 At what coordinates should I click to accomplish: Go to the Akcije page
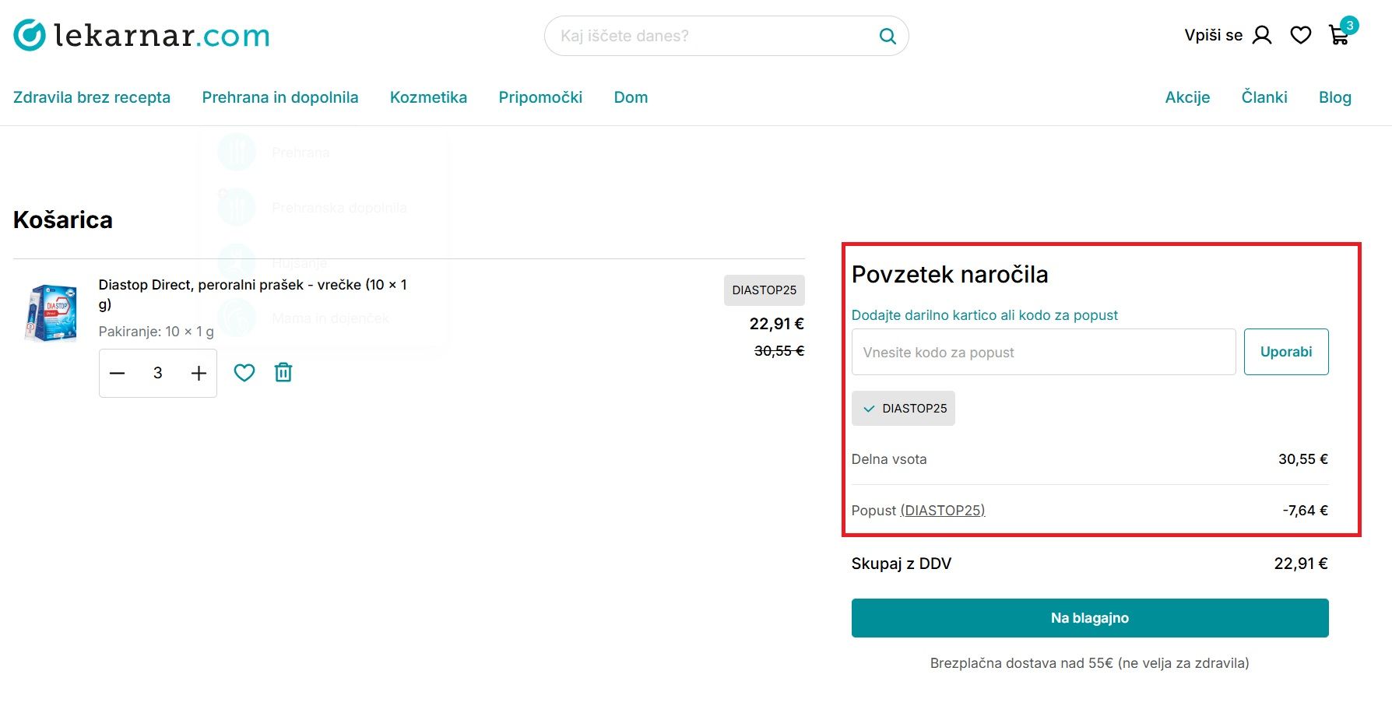click(x=1187, y=97)
